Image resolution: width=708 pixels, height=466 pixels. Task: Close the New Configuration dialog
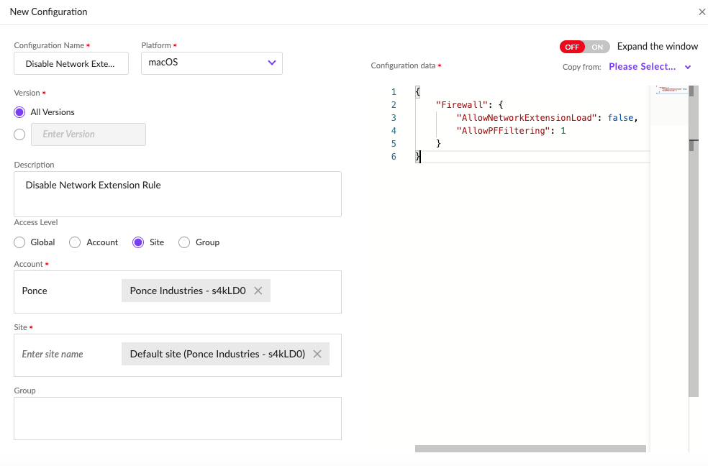pos(702,12)
